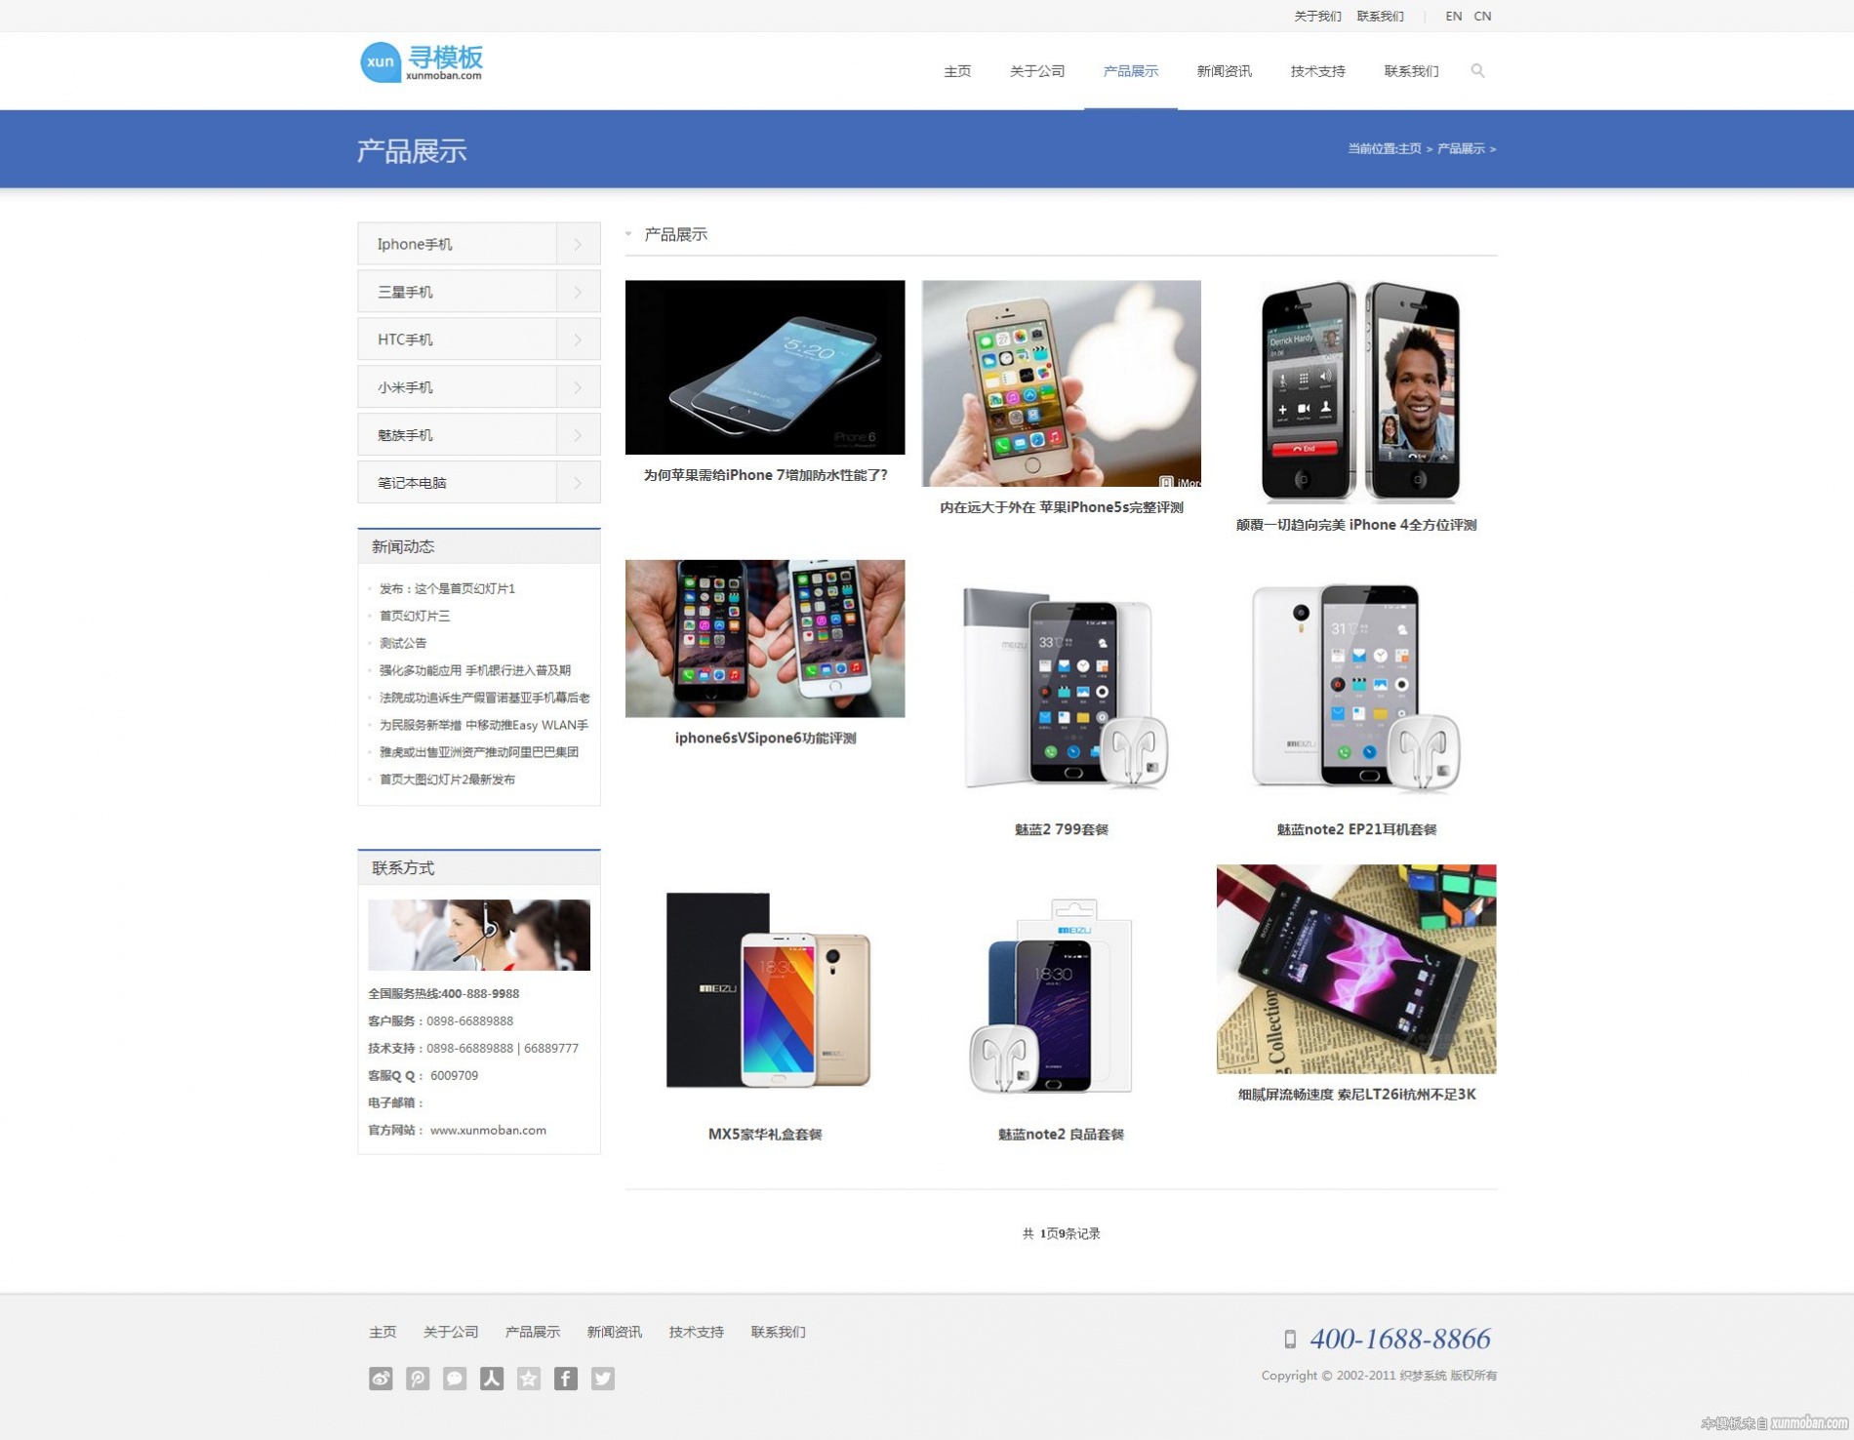The height and width of the screenshot is (1440, 1854).
Task: Expand the chevron beside 小米手机
Action: tap(578, 387)
